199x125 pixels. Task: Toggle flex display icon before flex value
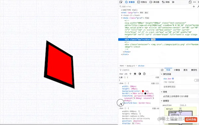tap(133, 123)
